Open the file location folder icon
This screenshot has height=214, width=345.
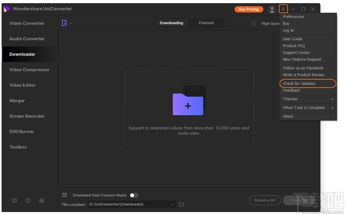[x=181, y=204]
